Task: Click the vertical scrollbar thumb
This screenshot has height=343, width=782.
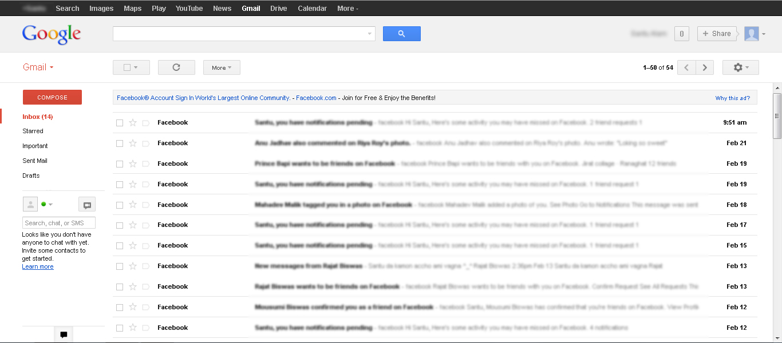Action: point(777,116)
